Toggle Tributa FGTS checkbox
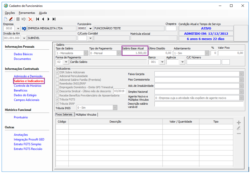 coord(57,99)
